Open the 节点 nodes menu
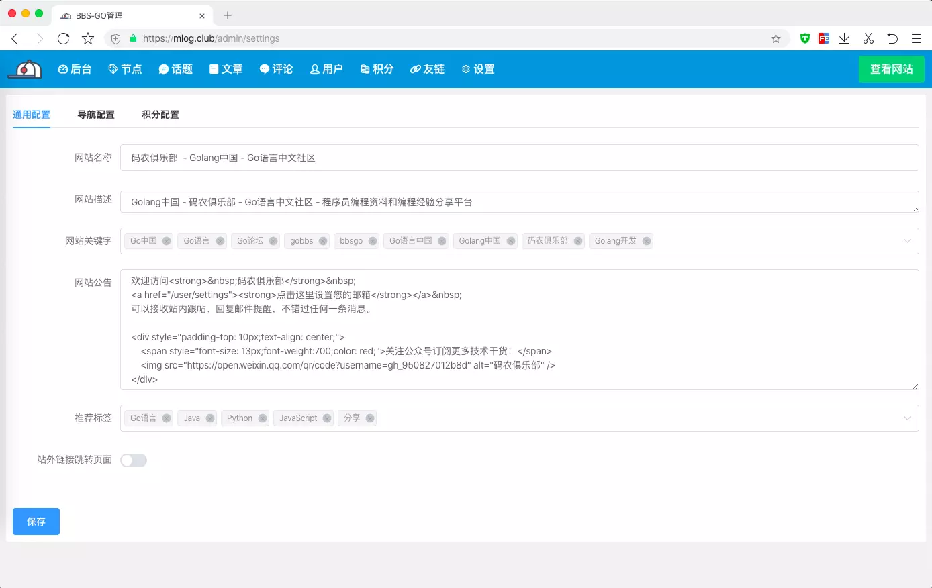Viewport: 932px width, 588px height. [x=125, y=69]
